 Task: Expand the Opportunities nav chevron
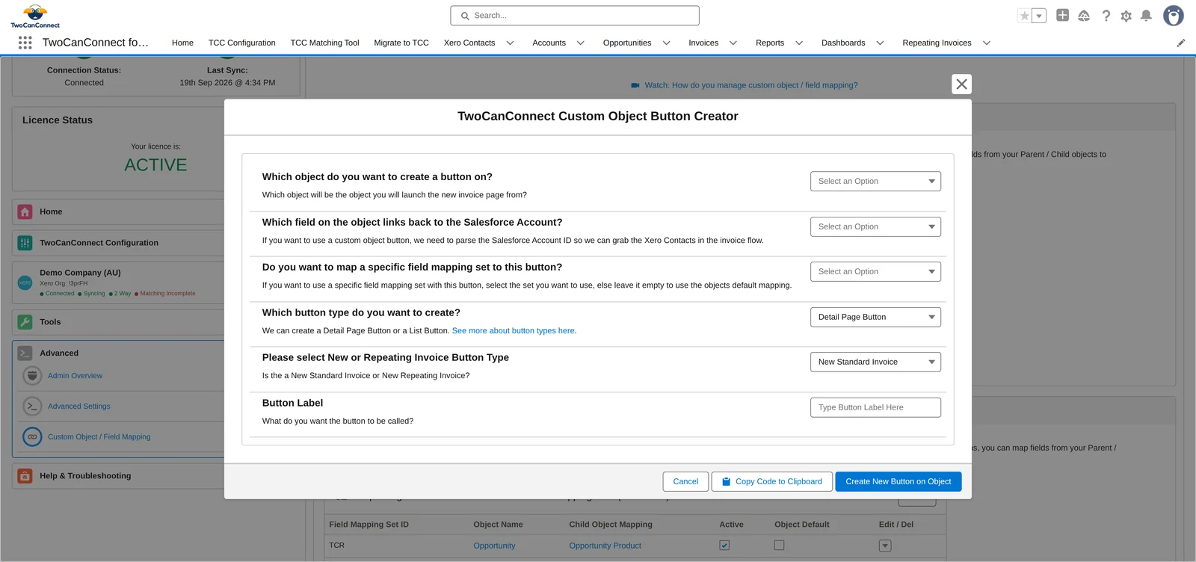tap(667, 43)
